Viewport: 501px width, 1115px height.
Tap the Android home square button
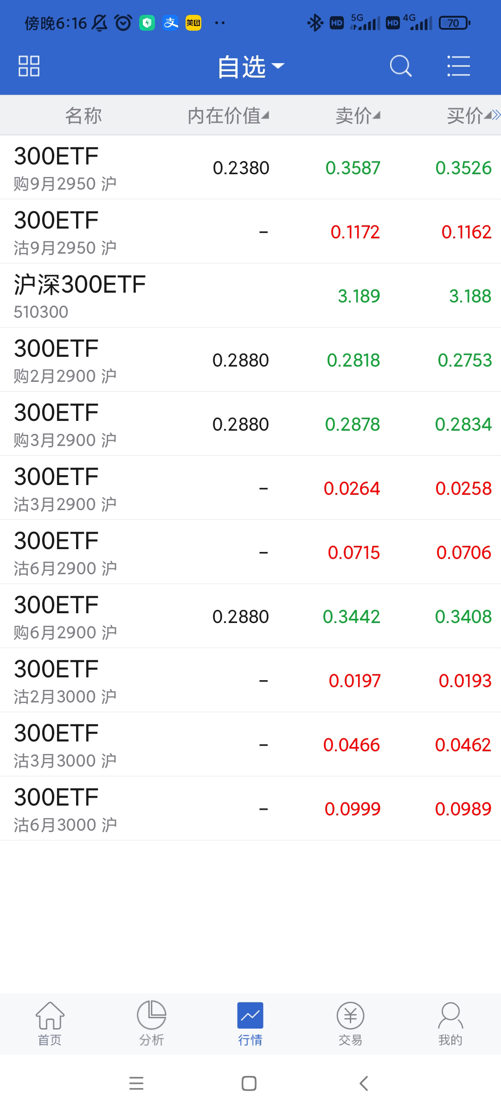249,1083
